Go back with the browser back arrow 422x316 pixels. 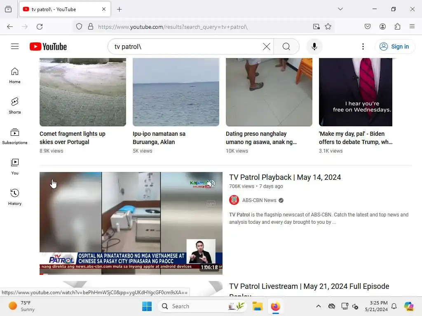coord(10,27)
